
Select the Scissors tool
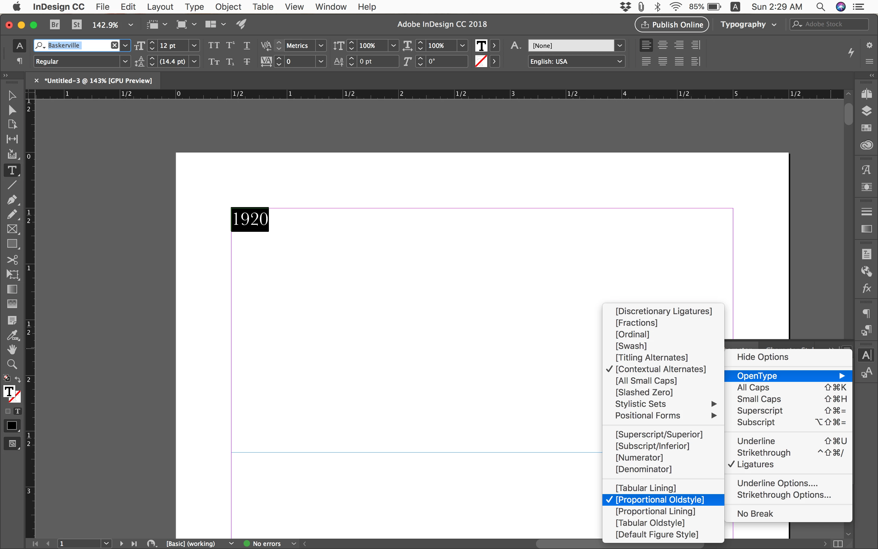coord(12,260)
